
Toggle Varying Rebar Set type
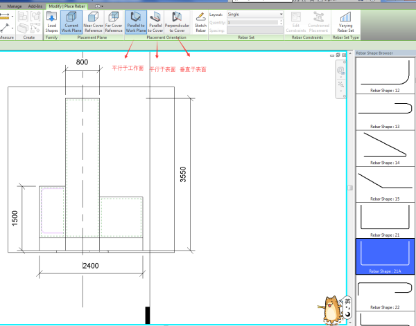[345, 22]
